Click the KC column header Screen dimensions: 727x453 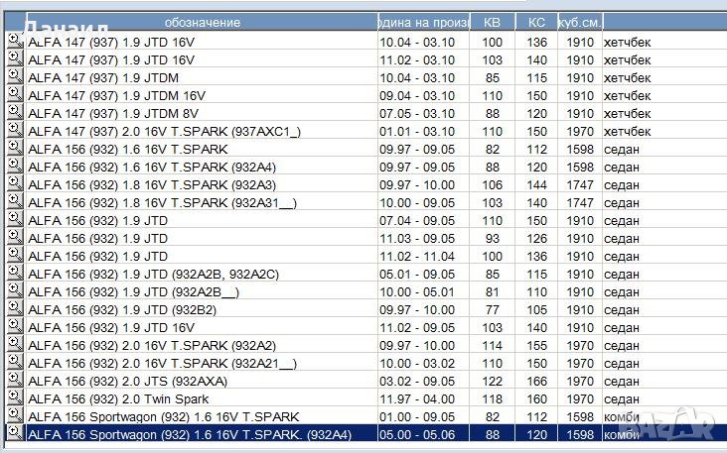pyautogui.click(x=536, y=22)
